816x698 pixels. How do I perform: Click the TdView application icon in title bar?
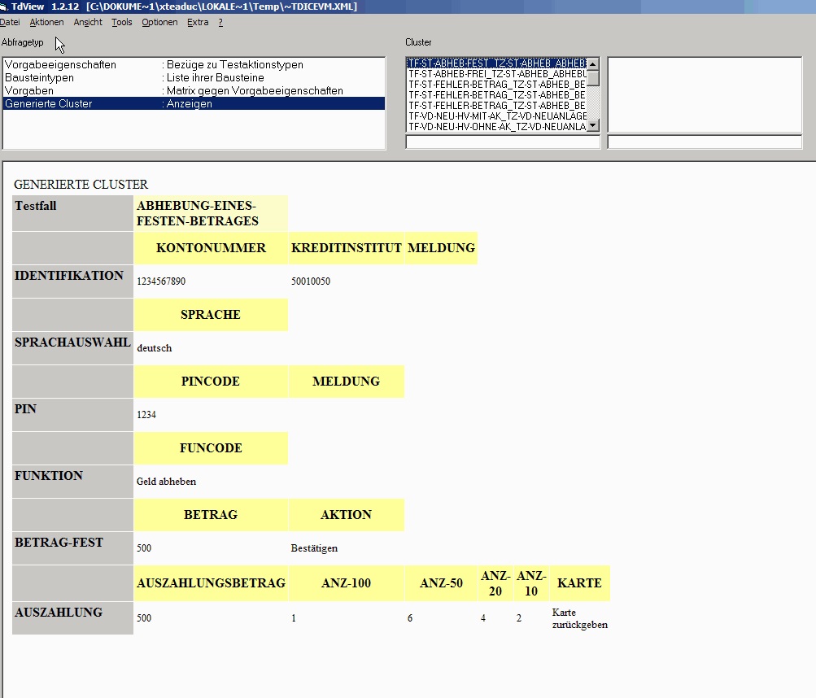tap(3, 7)
